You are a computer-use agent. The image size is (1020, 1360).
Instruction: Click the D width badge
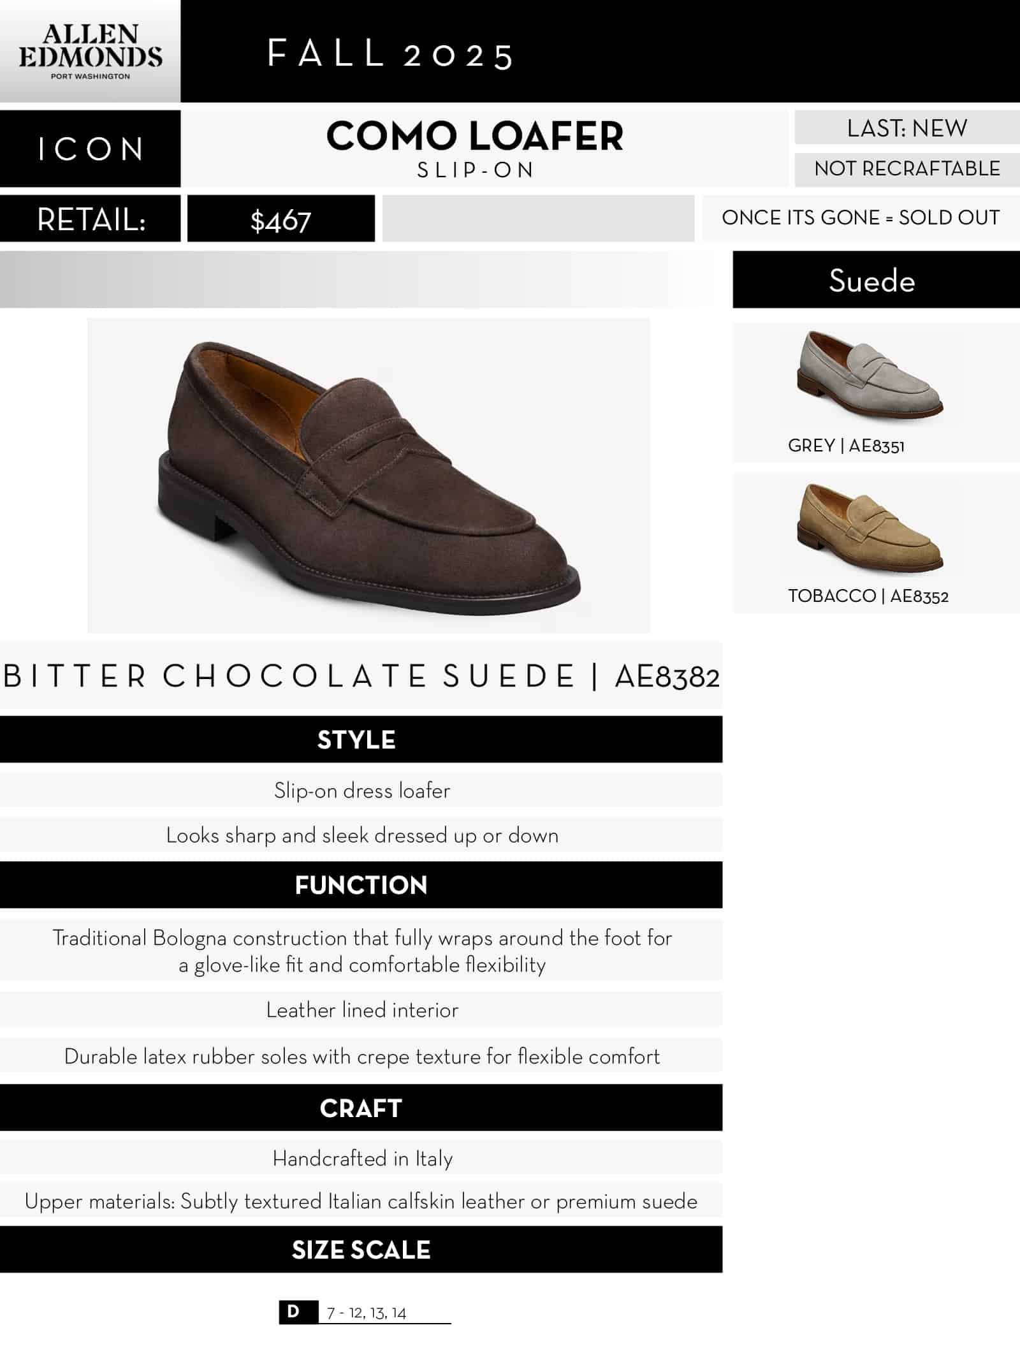294,1312
